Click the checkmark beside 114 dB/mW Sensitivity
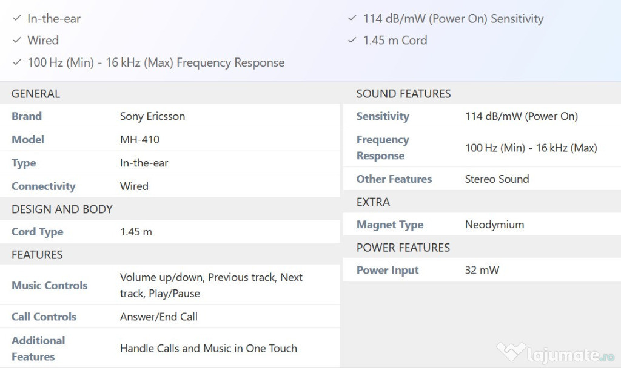Image resolution: width=621 pixels, height=368 pixels. (352, 18)
